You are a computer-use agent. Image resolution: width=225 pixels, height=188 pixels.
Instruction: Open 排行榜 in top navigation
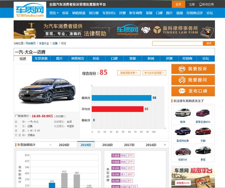tap(94, 13)
